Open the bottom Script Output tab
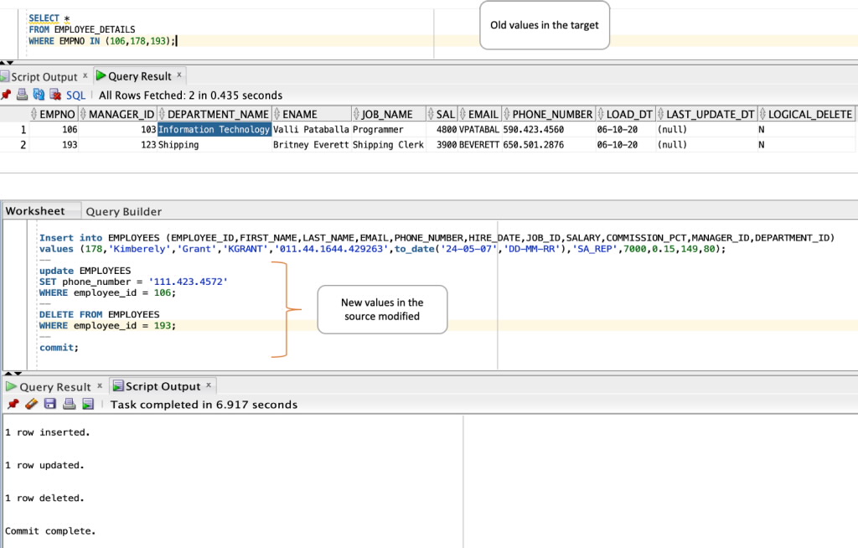The image size is (858, 548). click(x=162, y=385)
